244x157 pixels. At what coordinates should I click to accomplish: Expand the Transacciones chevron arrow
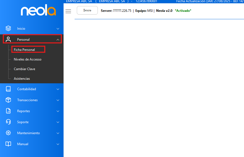58,100
